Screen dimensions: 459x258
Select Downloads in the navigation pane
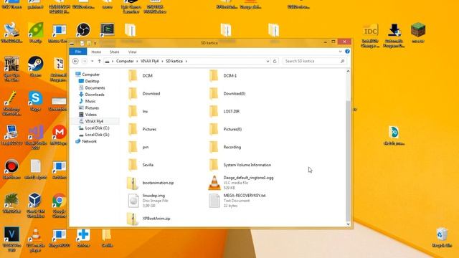[x=91, y=95]
